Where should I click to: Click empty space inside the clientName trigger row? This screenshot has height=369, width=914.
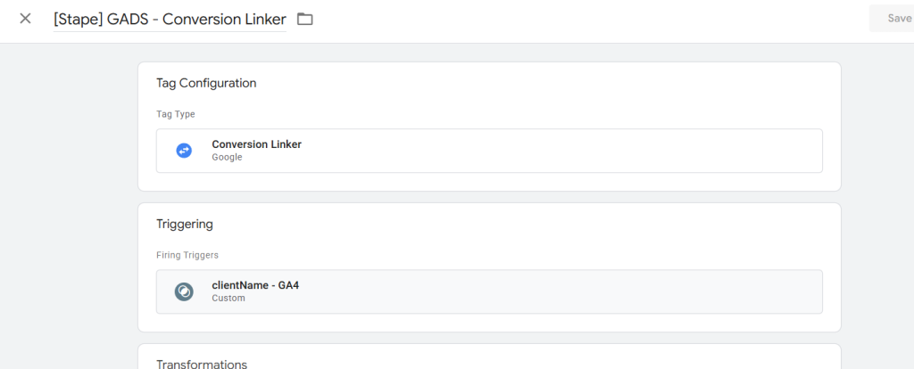pos(553,291)
